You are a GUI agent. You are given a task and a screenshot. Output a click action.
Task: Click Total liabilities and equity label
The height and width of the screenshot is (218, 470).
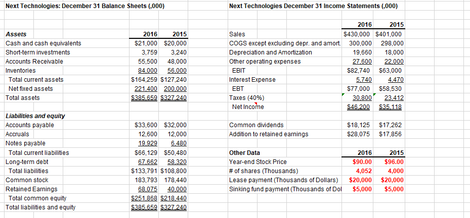41,207
